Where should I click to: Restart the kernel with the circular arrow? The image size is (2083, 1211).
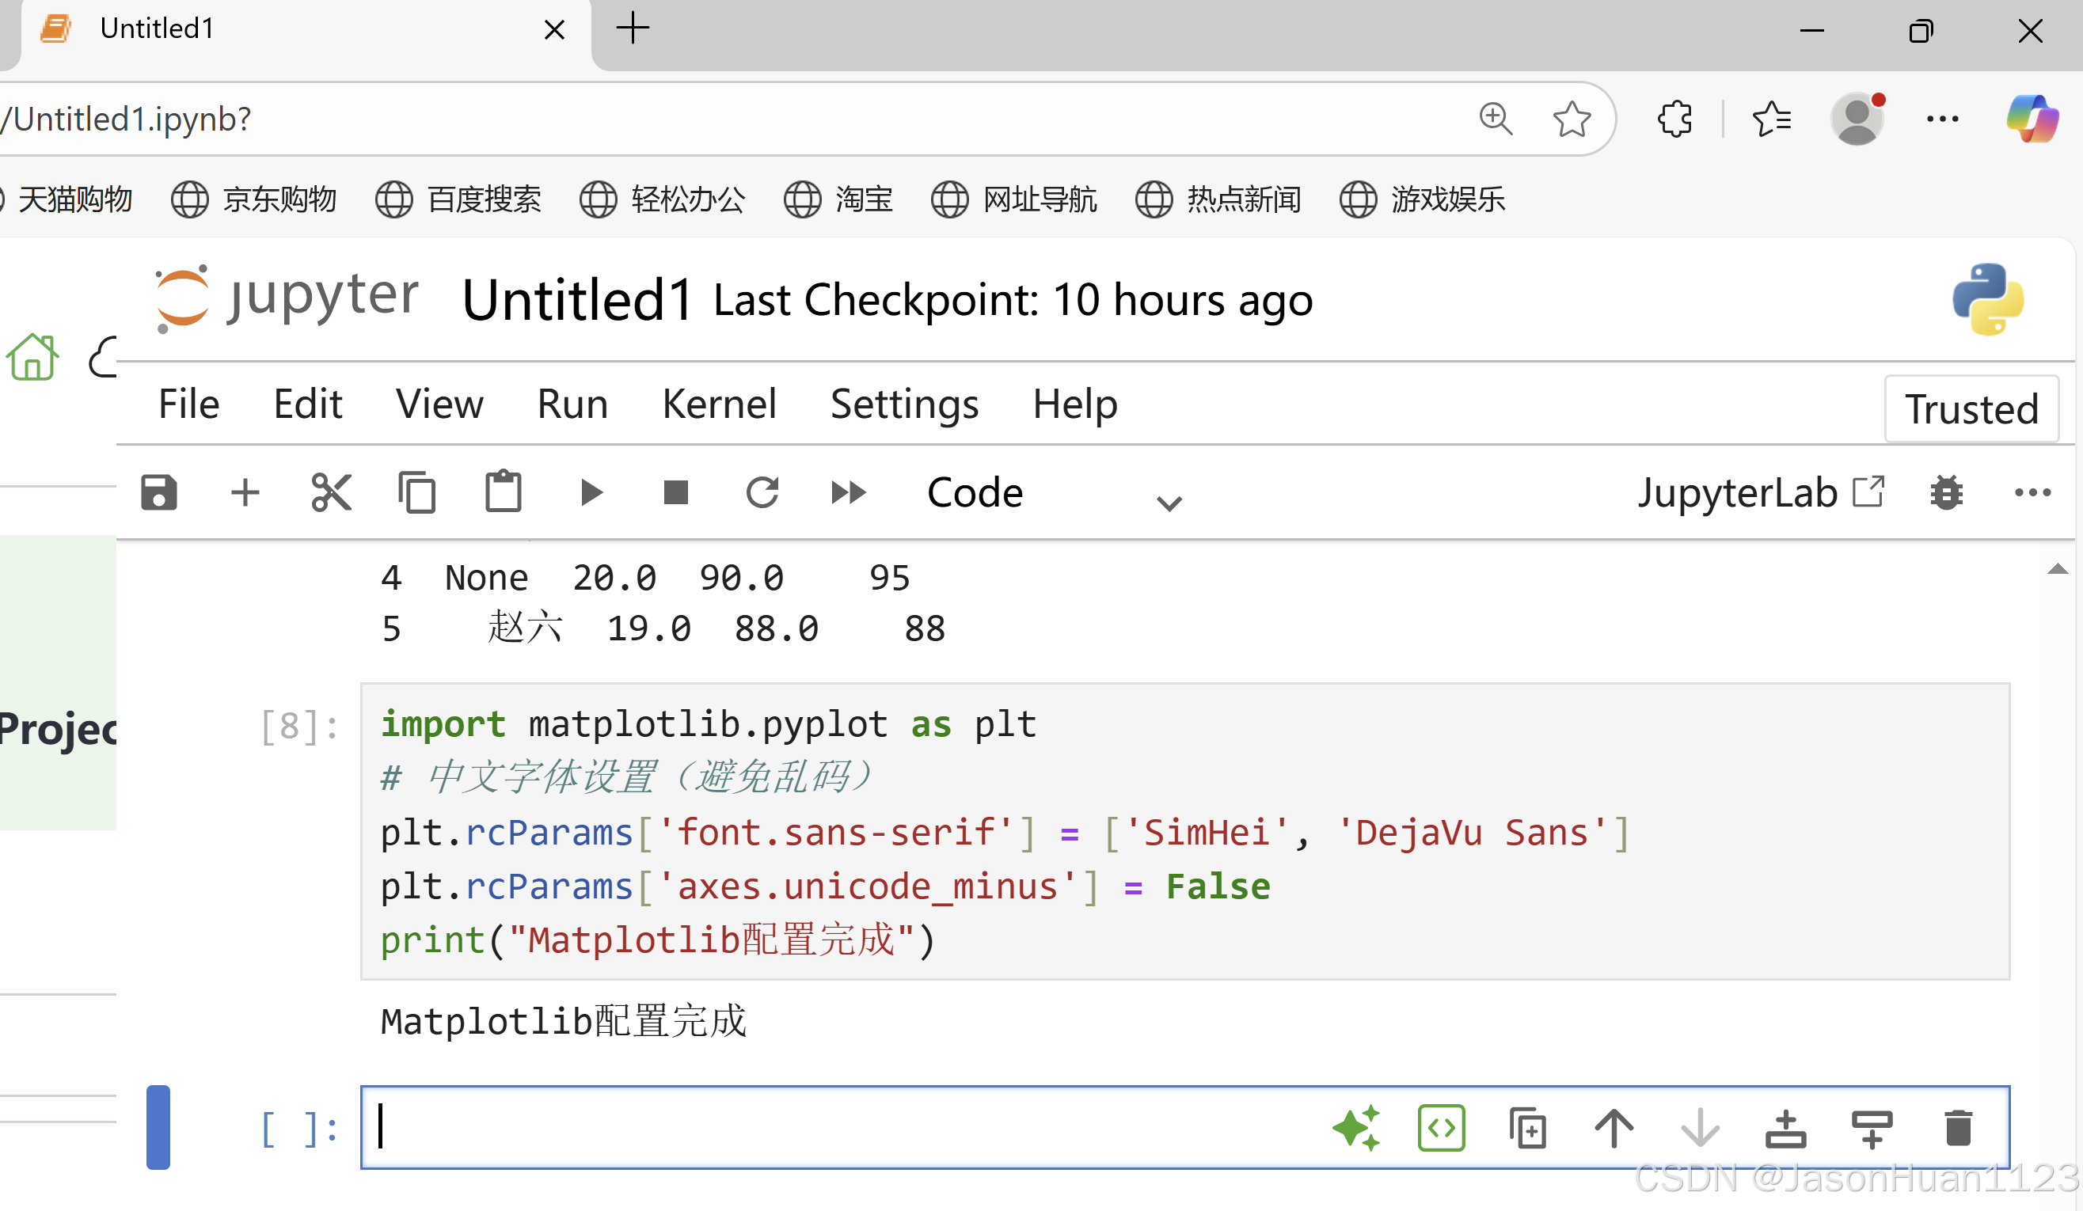(x=762, y=492)
